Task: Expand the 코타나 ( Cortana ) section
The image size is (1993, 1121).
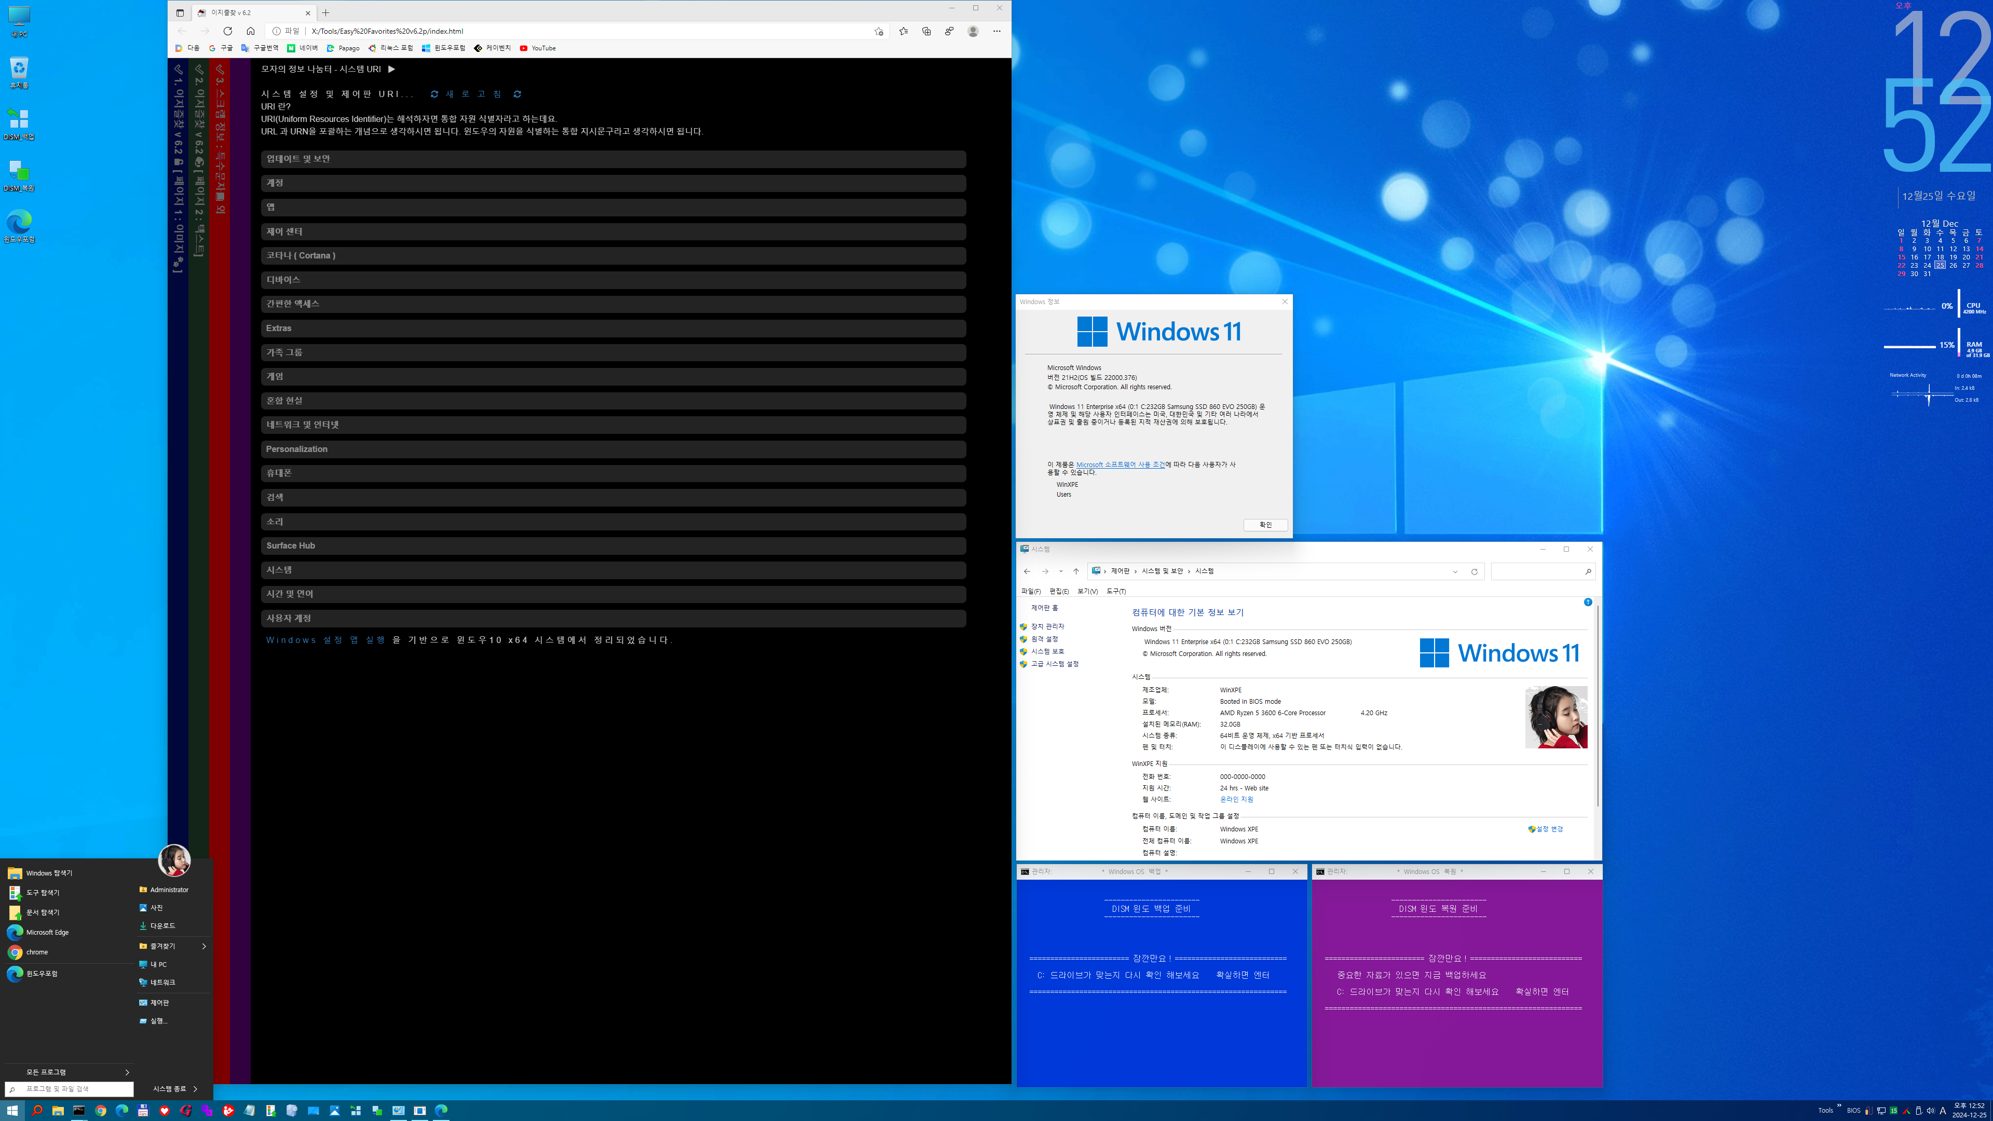Action: tap(613, 255)
